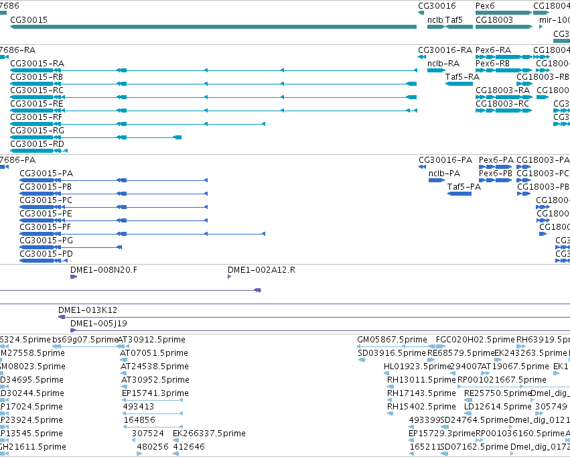
Task: Open EST label GM05867.5prime
Action: [x=392, y=340]
